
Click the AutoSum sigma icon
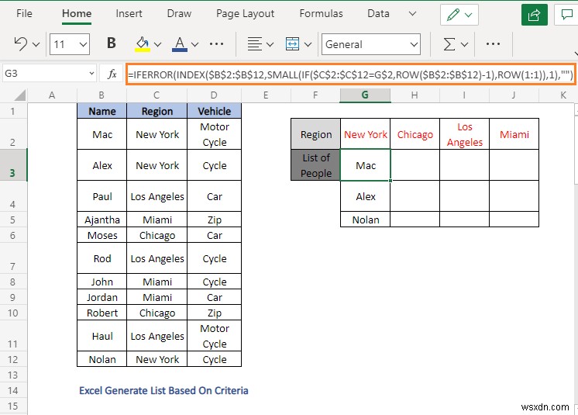(449, 44)
